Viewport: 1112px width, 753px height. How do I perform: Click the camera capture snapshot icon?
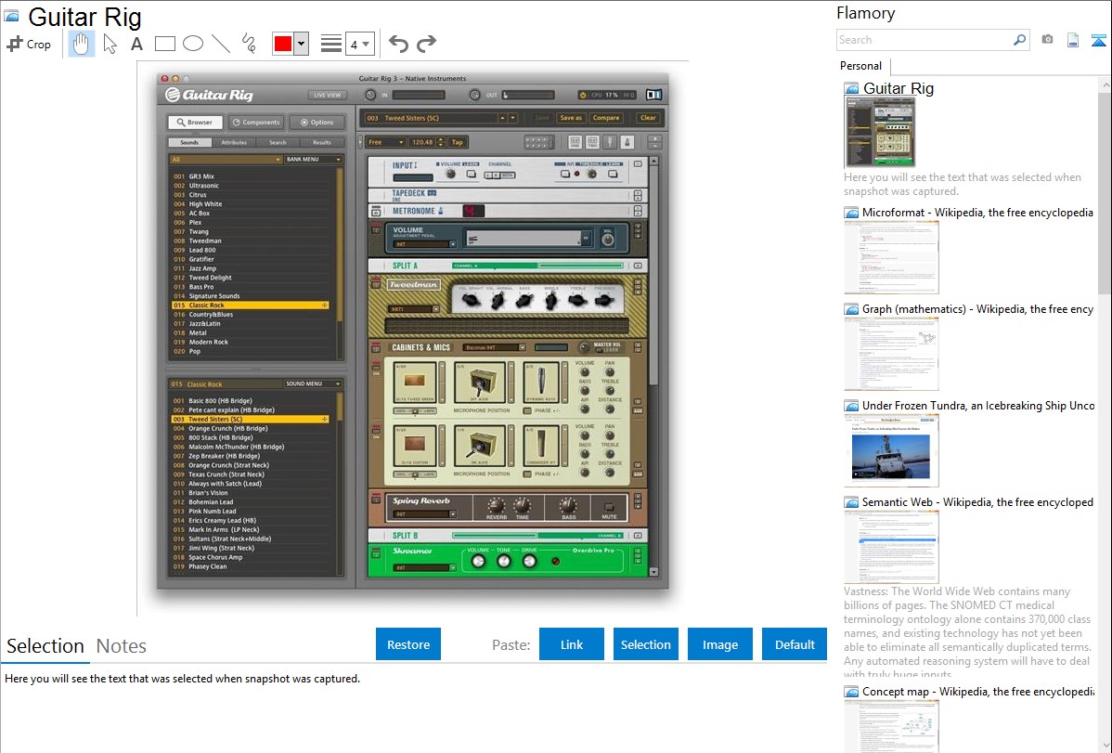point(1047,40)
